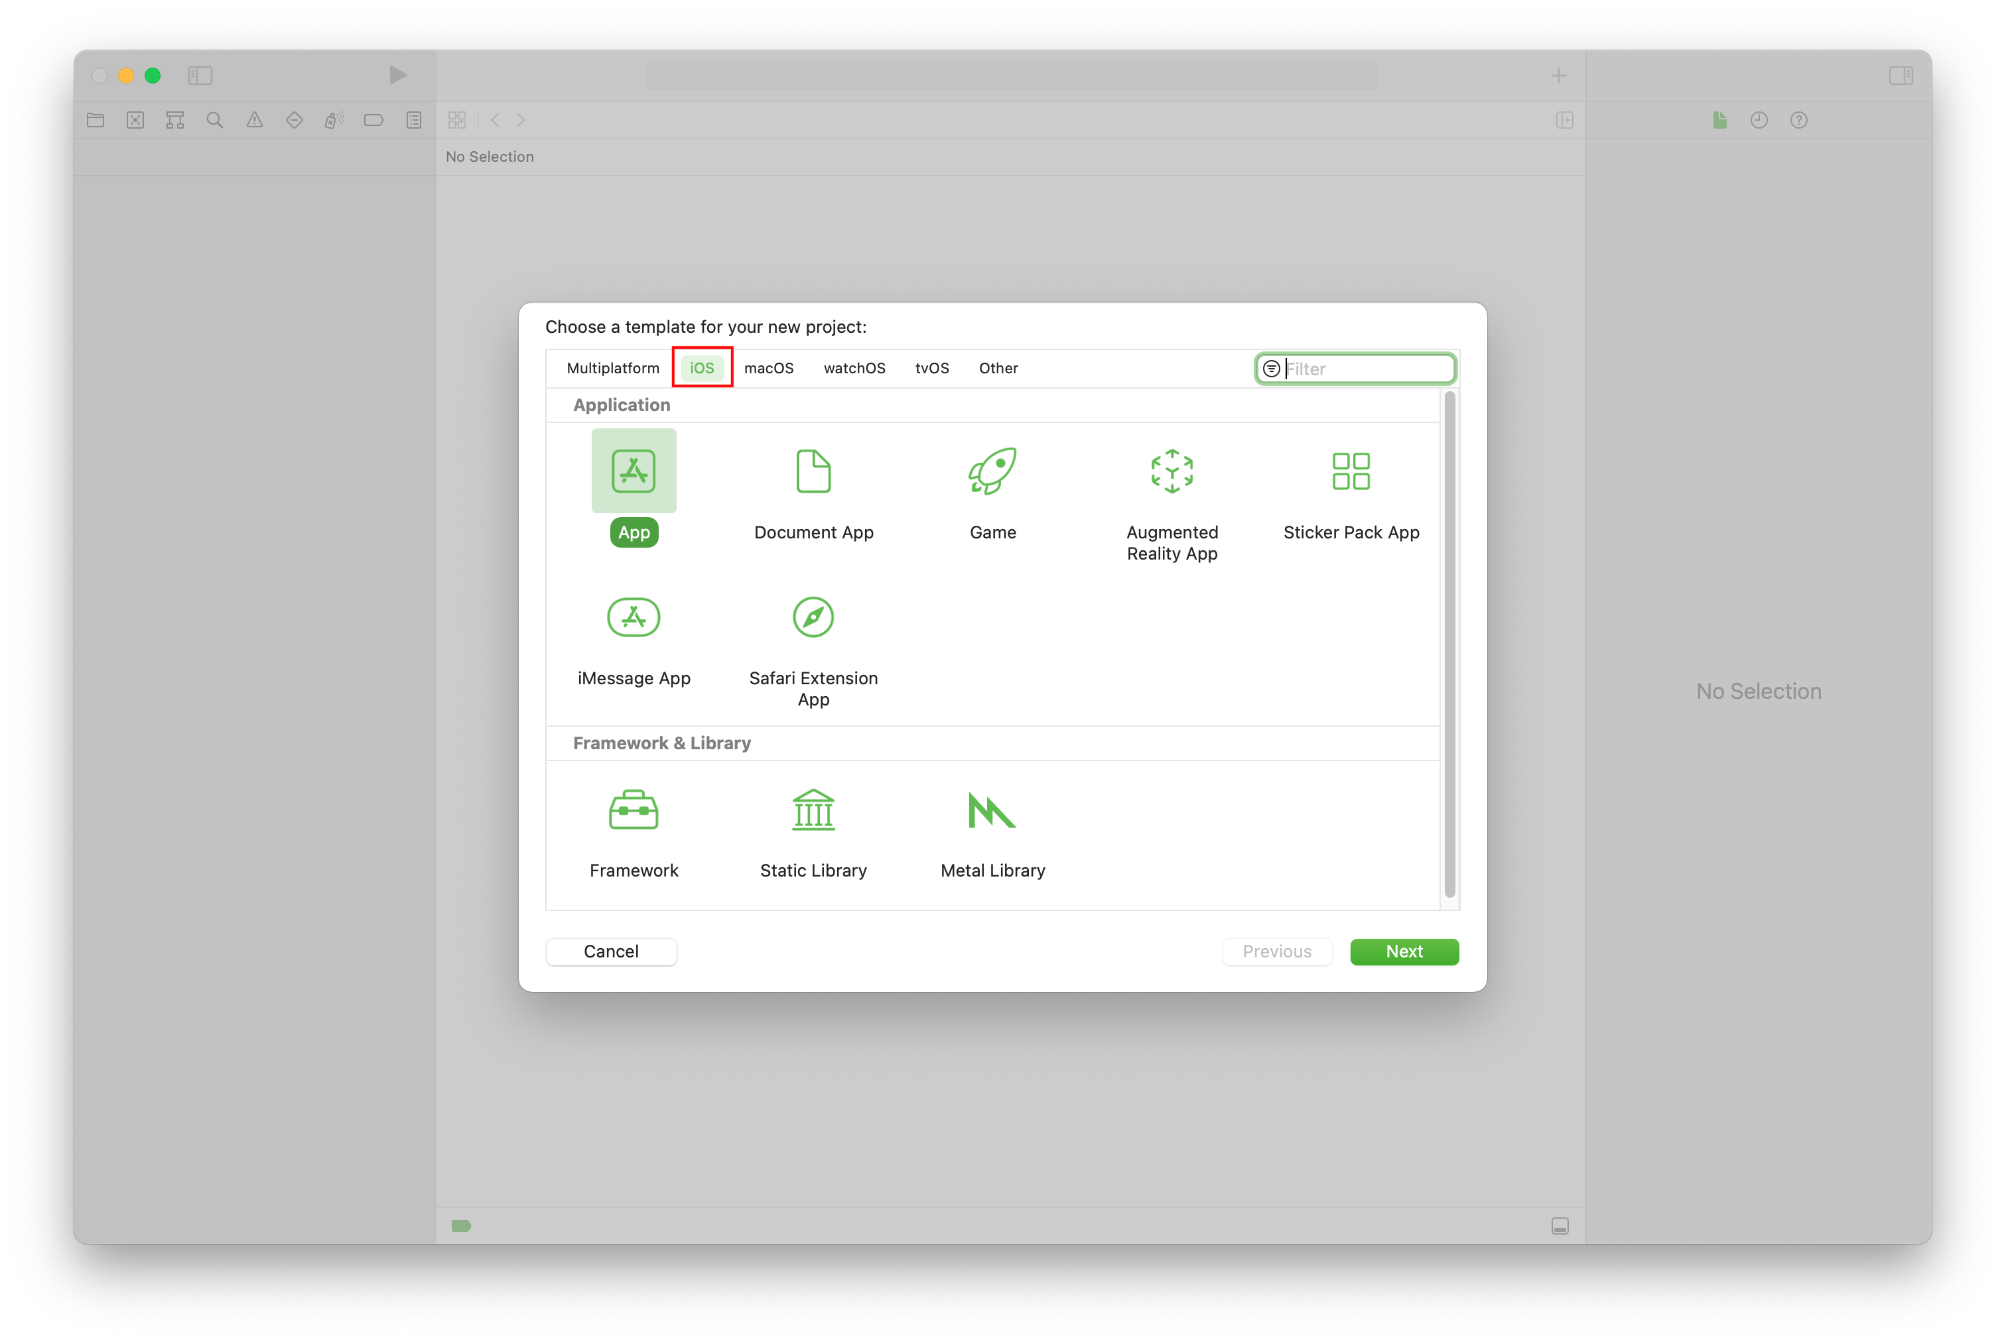Select the watchOS tab
Viewport: 2006px width, 1342px height.
854,367
